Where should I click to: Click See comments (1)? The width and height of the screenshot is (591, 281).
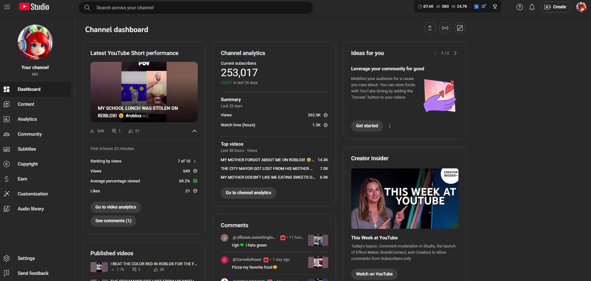[x=113, y=221]
